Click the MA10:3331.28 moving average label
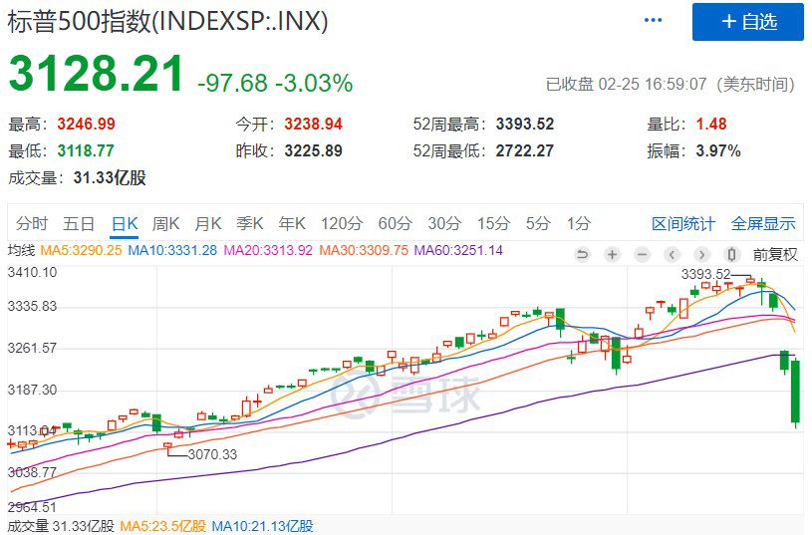The width and height of the screenshot is (812, 535). tap(172, 251)
